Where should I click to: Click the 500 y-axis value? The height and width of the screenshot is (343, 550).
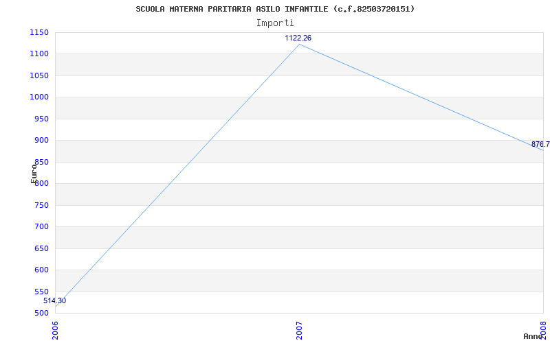(41, 313)
